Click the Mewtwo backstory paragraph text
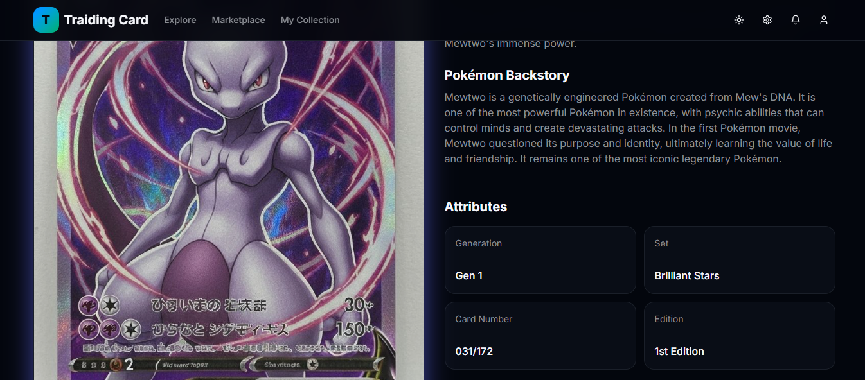The height and width of the screenshot is (380, 865). tap(639, 128)
